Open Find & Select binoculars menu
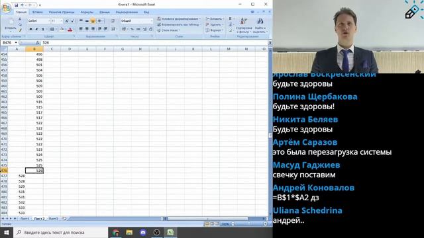424x238 pixels. (260, 26)
